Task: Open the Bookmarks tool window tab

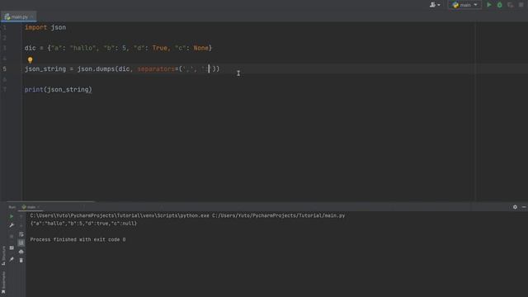Action: tap(3, 282)
